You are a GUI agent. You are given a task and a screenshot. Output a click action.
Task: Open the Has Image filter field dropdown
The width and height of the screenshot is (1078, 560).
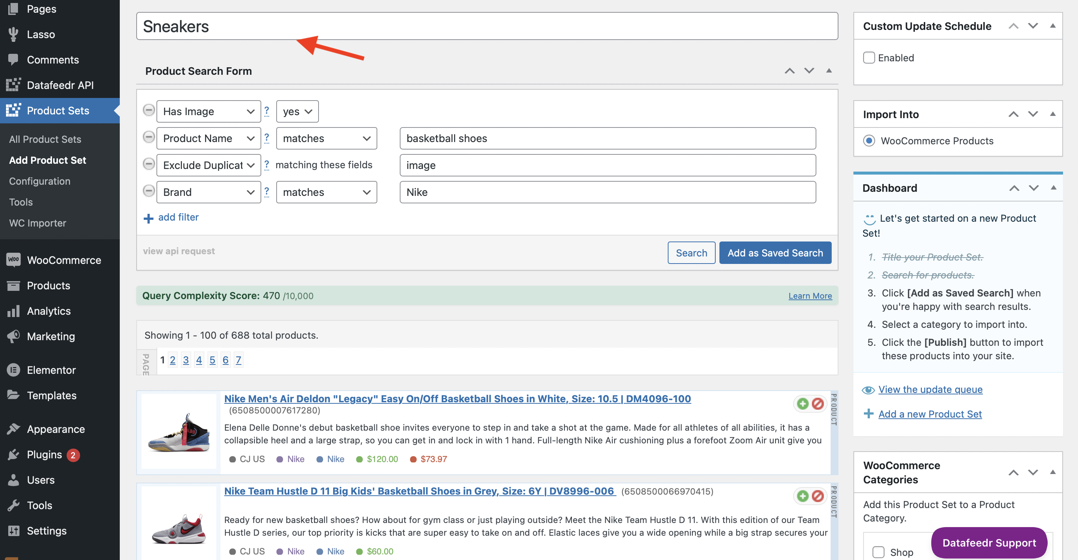(208, 111)
